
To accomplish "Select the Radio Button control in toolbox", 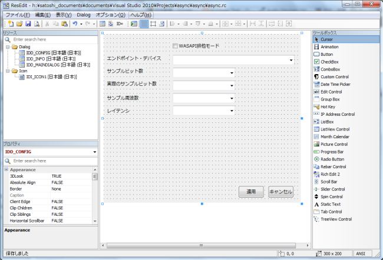I will click(332, 159).
